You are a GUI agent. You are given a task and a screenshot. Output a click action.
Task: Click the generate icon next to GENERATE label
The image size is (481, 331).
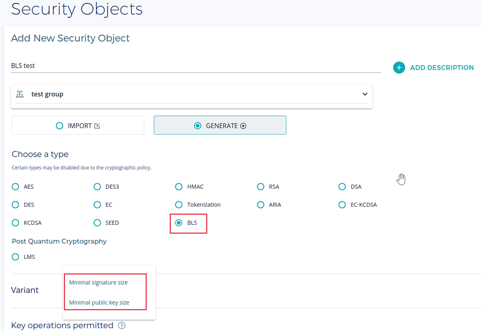point(243,126)
